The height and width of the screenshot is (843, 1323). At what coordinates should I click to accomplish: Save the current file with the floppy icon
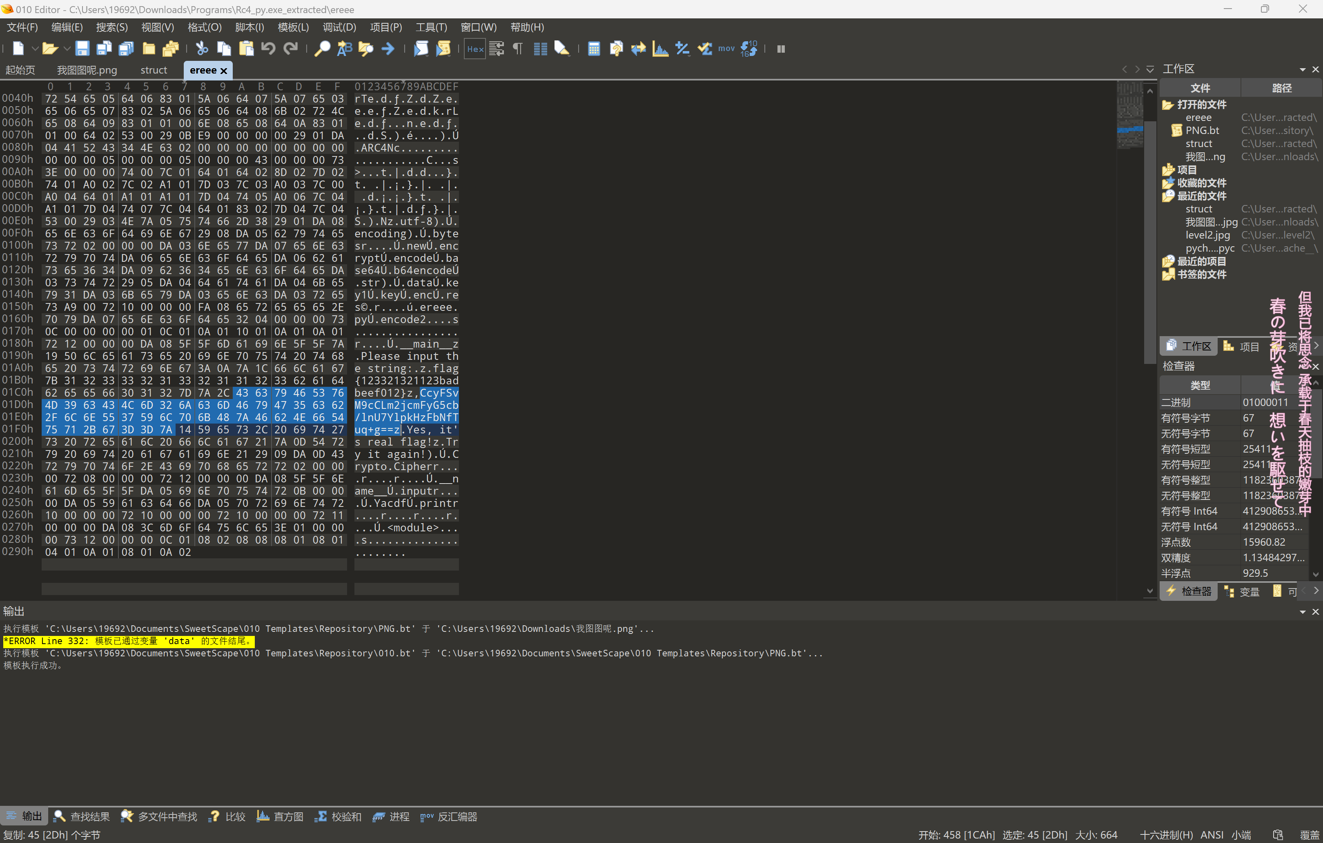click(82, 49)
